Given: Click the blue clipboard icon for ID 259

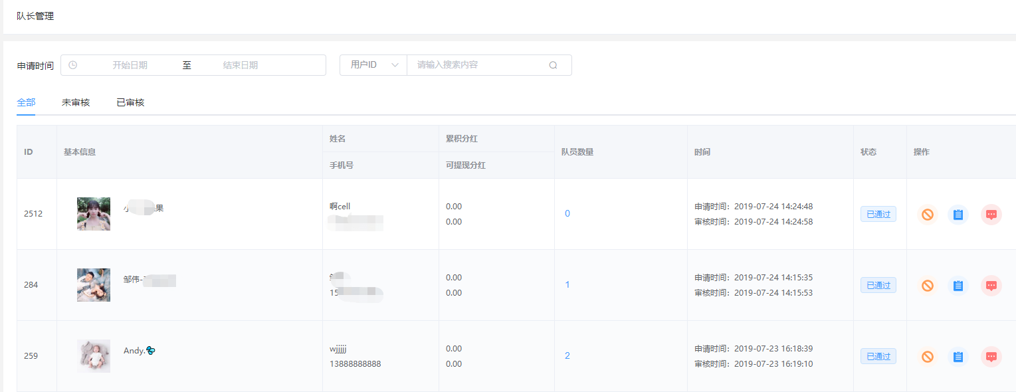Looking at the screenshot, I should pyautogui.click(x=958, y=357).
